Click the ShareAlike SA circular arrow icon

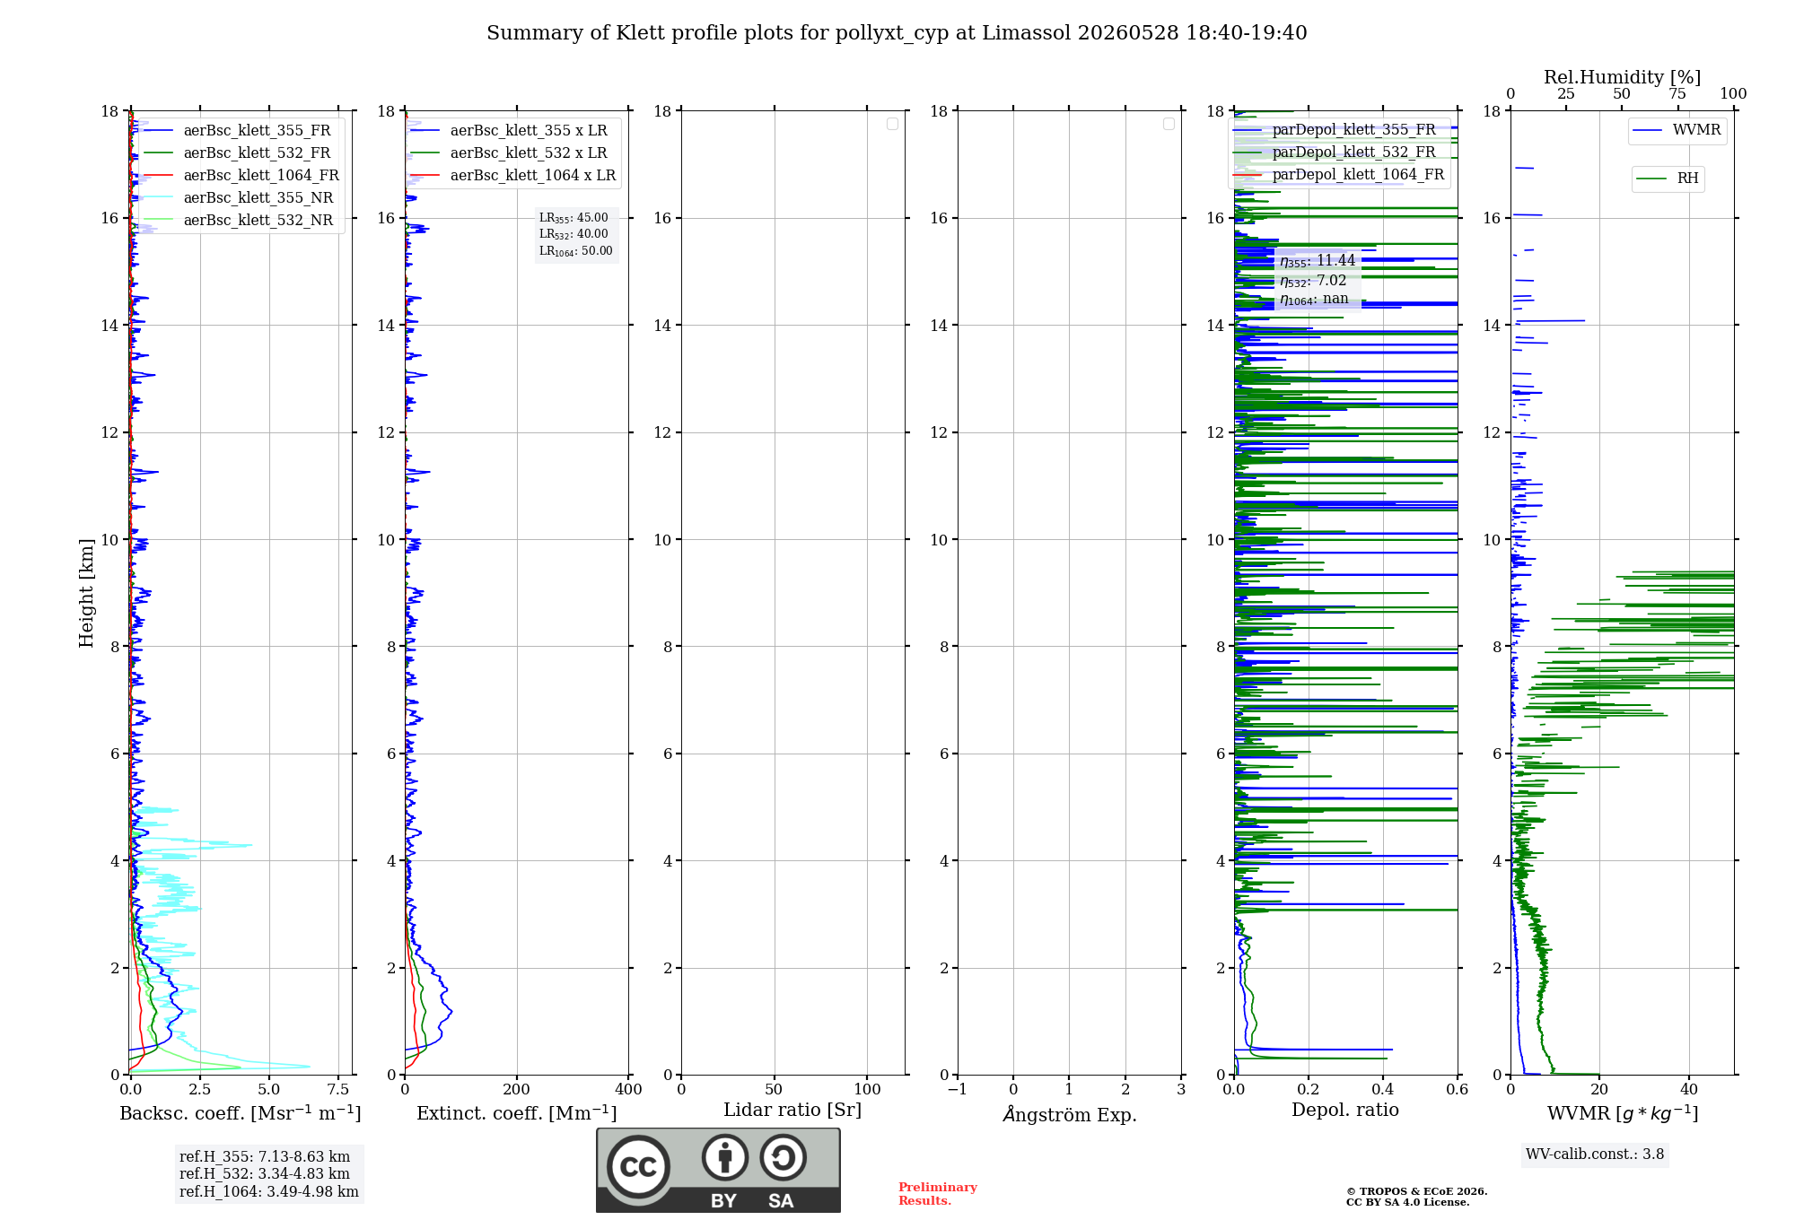click(783, 1157)
